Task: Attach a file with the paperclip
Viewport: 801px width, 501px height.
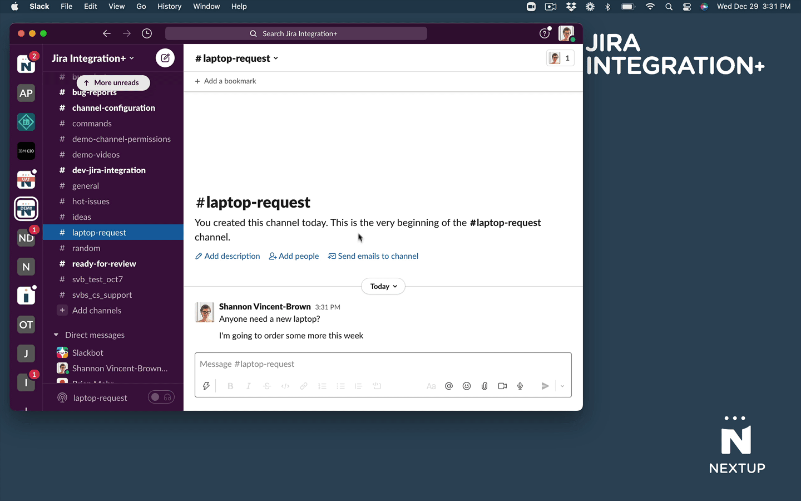Action: (484, 386)
